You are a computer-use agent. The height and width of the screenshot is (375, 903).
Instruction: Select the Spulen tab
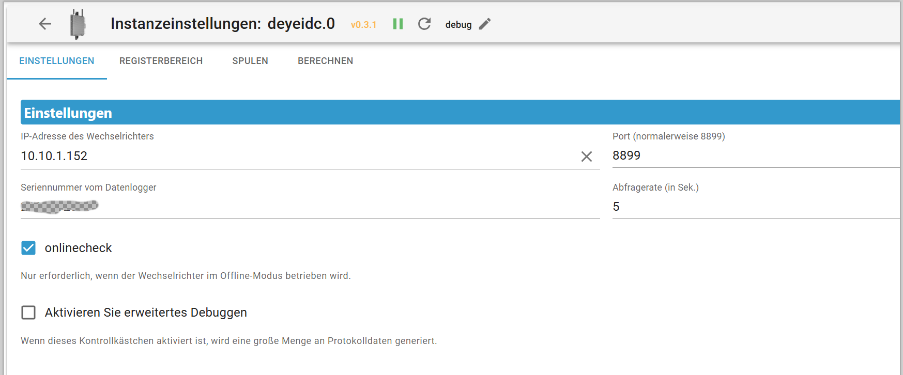pos(250,61)
